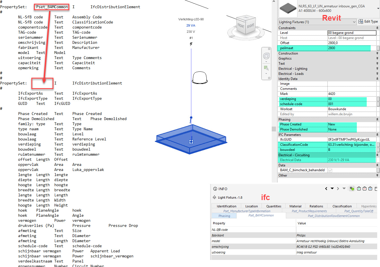Screen dimensions: 380x267
Task: Open the Steering Wheel navigation tool
Action: click(x=266, y=56)
